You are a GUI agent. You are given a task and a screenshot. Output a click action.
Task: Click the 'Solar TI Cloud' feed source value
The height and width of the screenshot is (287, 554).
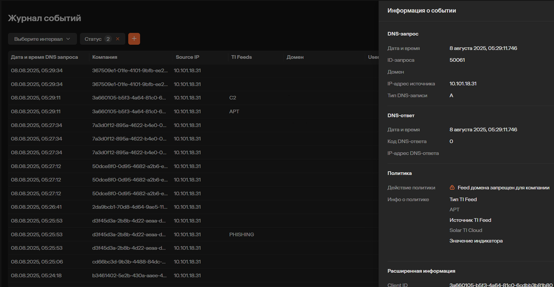[466, 230]
